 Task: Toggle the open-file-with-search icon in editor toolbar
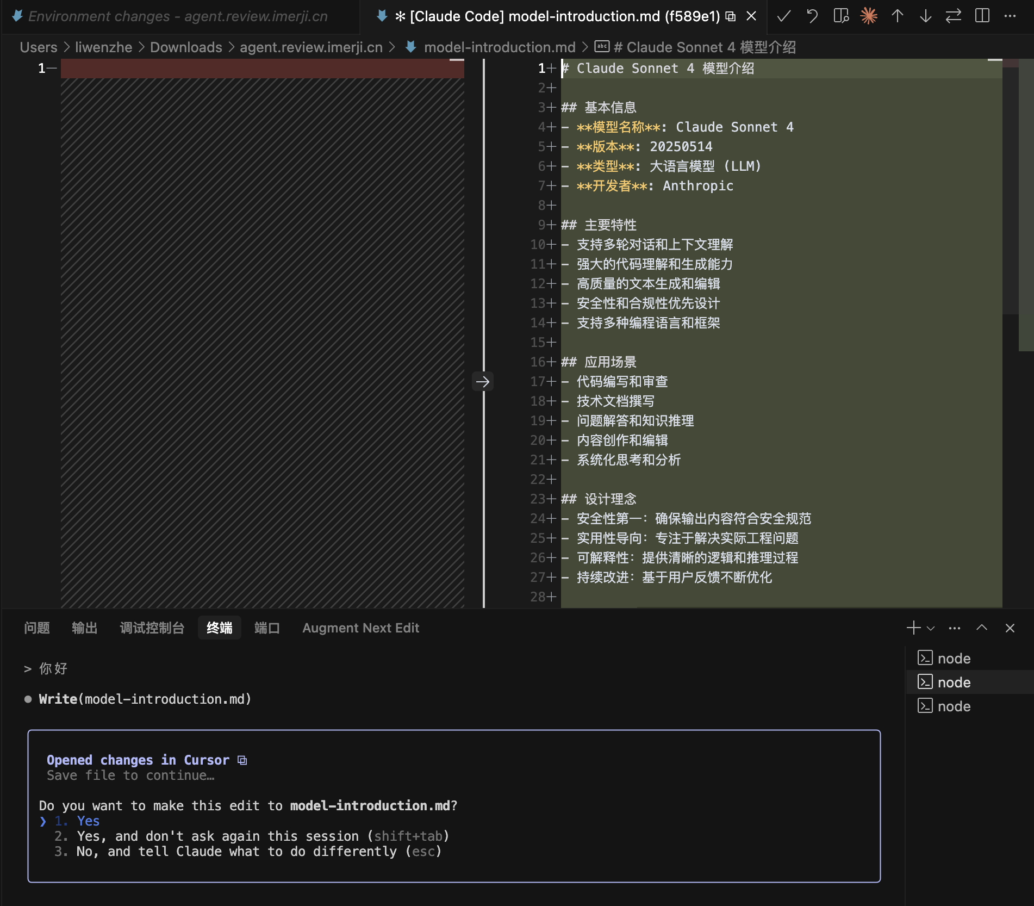(x=841, y=16)
